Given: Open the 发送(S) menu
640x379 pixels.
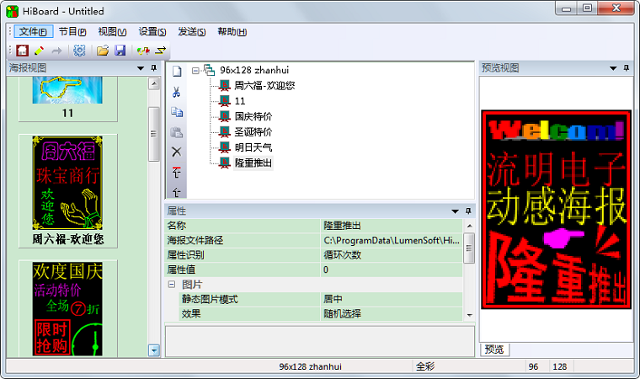Looking at the screenshot, I should point(192,32).
